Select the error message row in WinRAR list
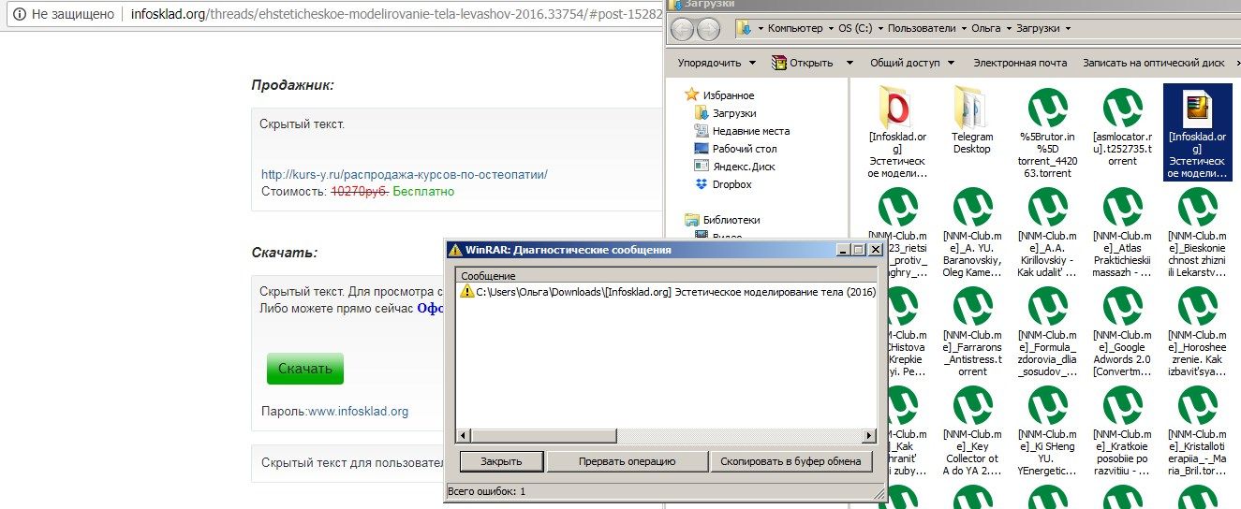 (x=666, y=292)
